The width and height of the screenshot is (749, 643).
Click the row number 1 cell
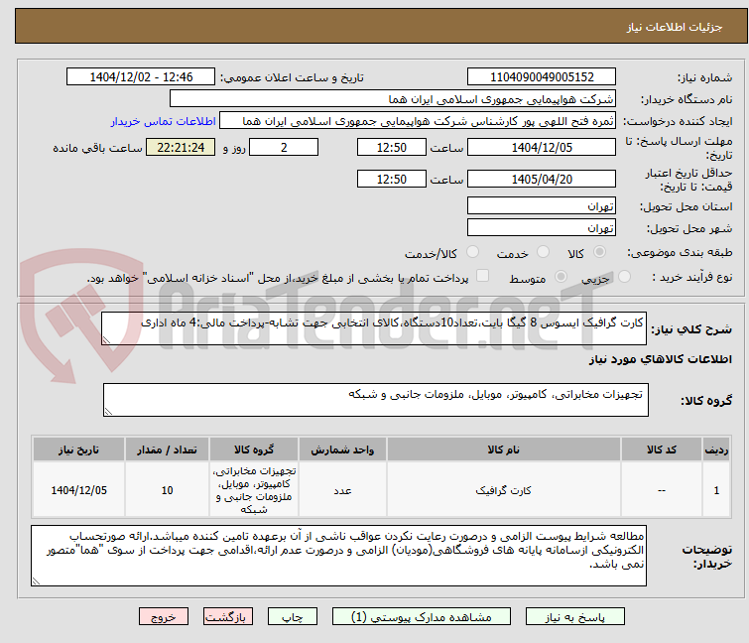click(x=716, y=490)
